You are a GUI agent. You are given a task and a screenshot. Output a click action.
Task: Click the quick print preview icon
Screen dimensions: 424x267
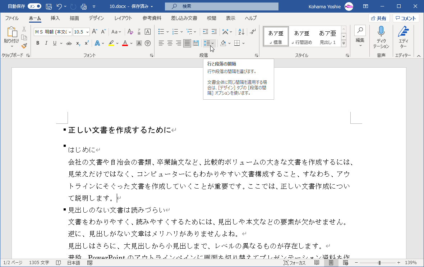84,6
